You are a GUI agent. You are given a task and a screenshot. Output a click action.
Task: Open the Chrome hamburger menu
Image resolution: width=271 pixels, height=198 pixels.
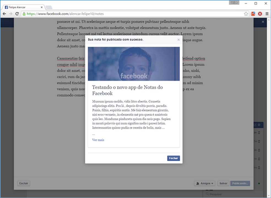[267, 14]
